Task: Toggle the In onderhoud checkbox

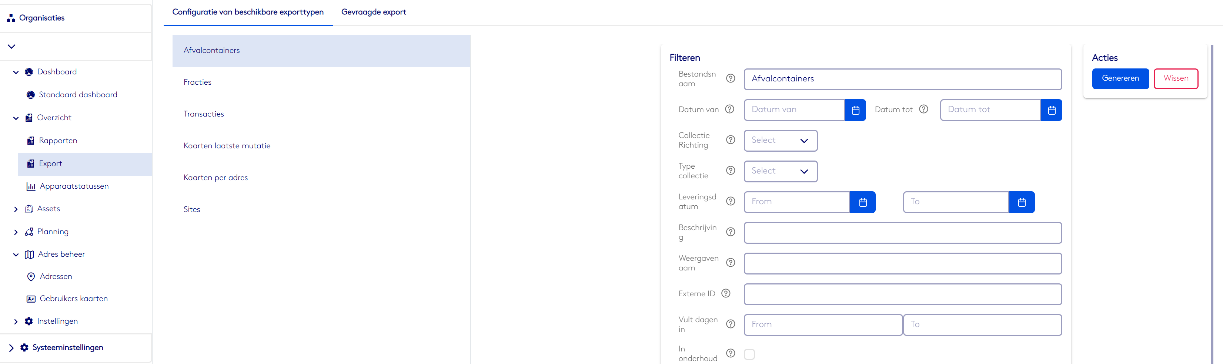Action: (749, 354)
